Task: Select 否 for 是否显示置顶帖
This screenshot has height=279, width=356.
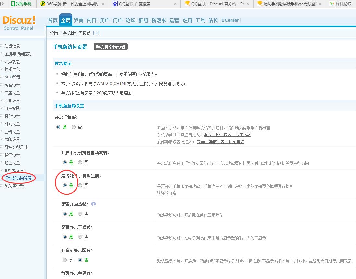Action: [80, 237]
